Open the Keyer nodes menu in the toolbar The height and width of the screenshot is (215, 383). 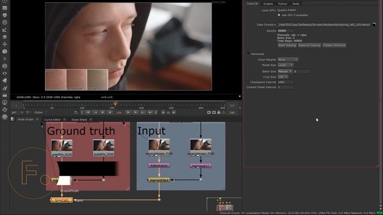5,30
